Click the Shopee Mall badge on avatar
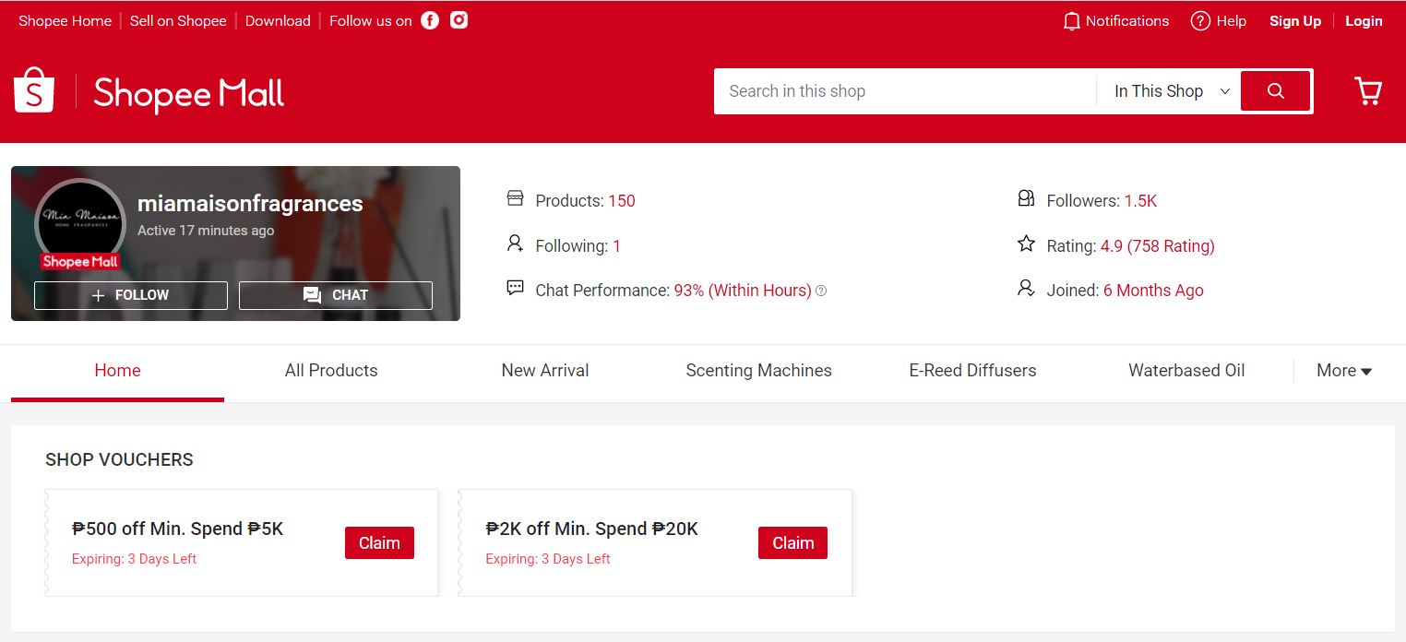 point(80,262)
